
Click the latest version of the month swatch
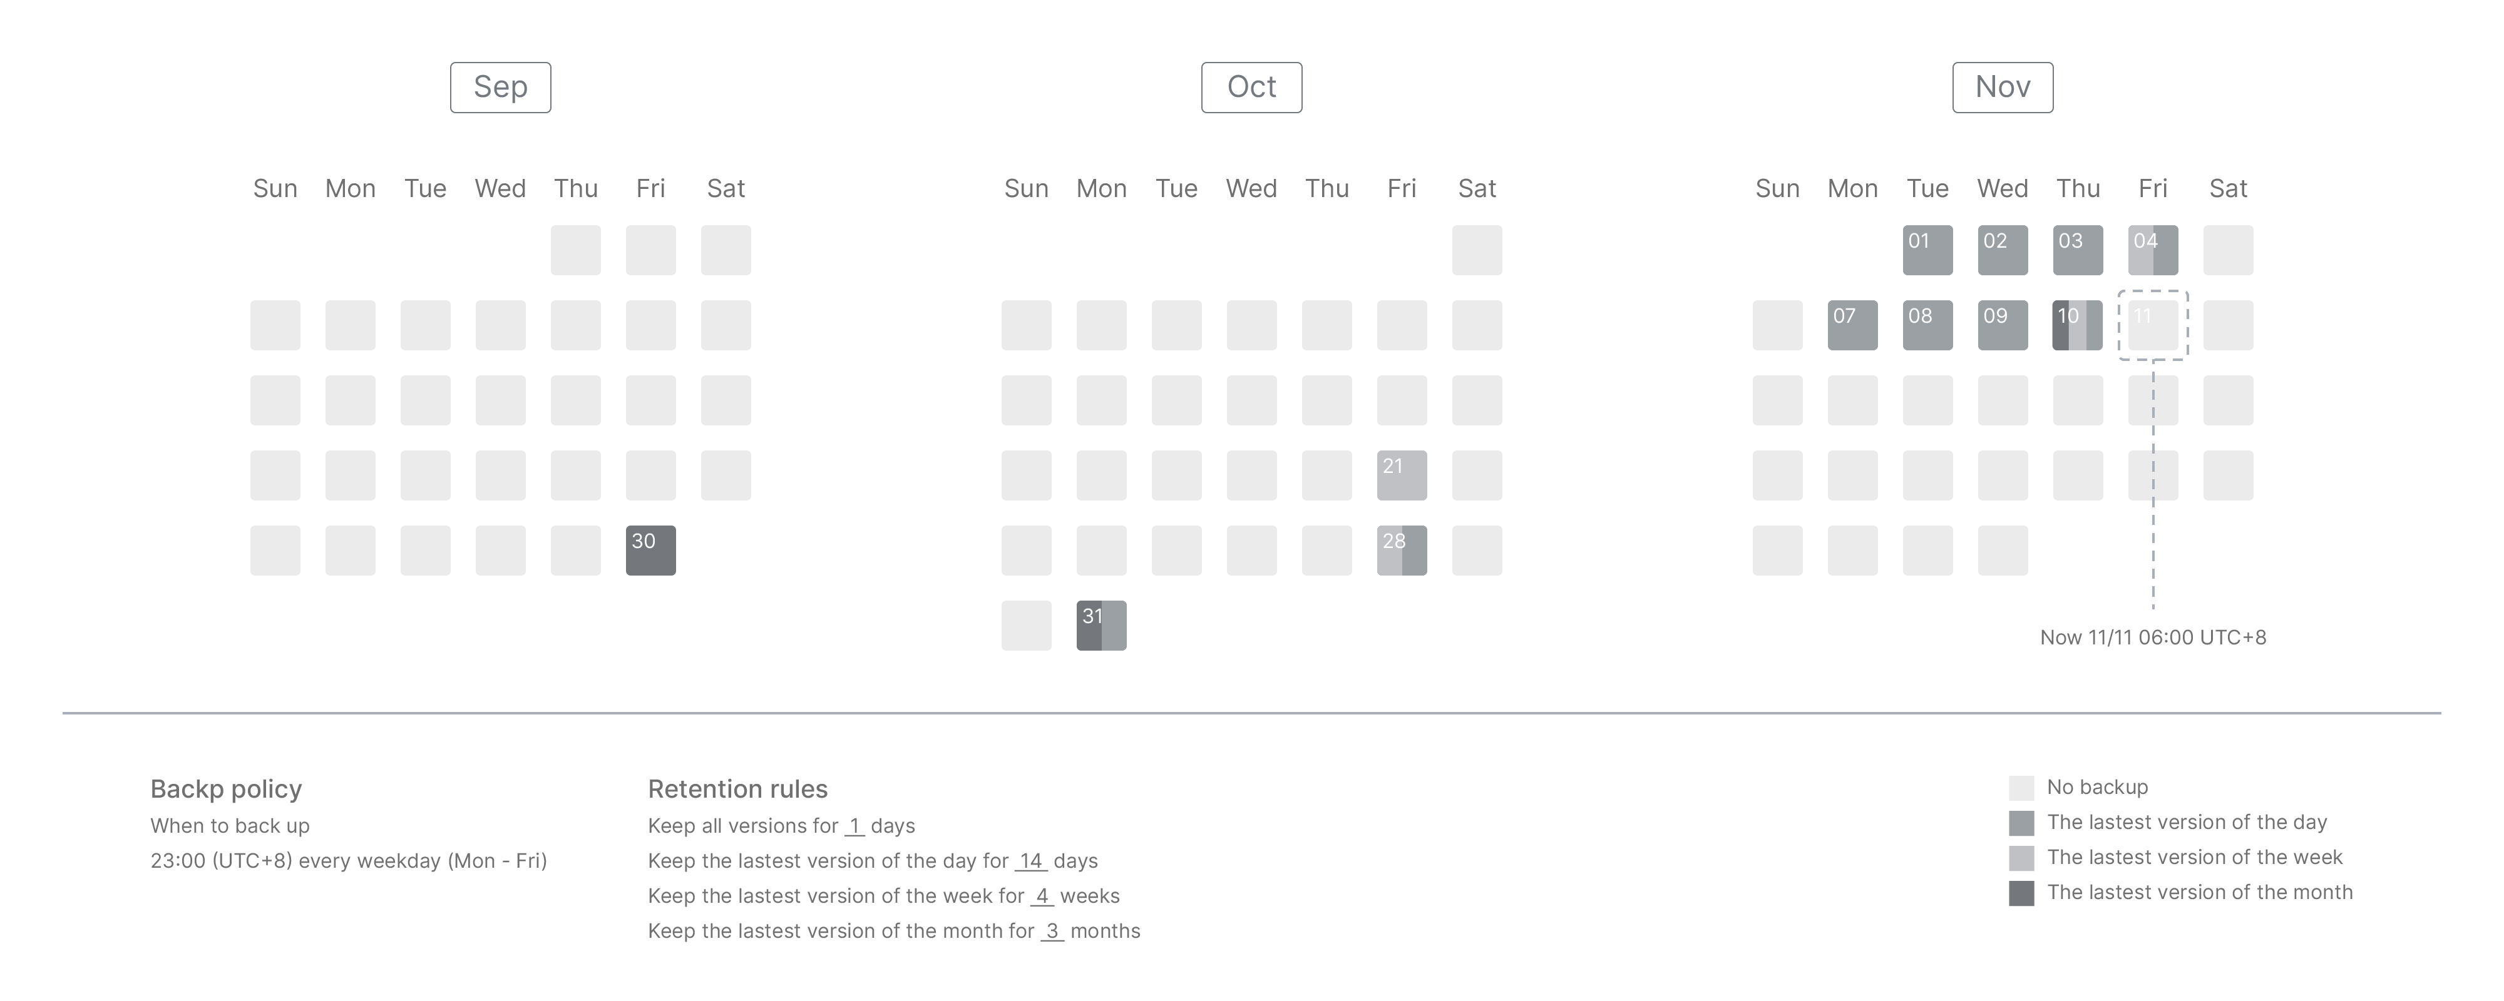pos(2021,892)
